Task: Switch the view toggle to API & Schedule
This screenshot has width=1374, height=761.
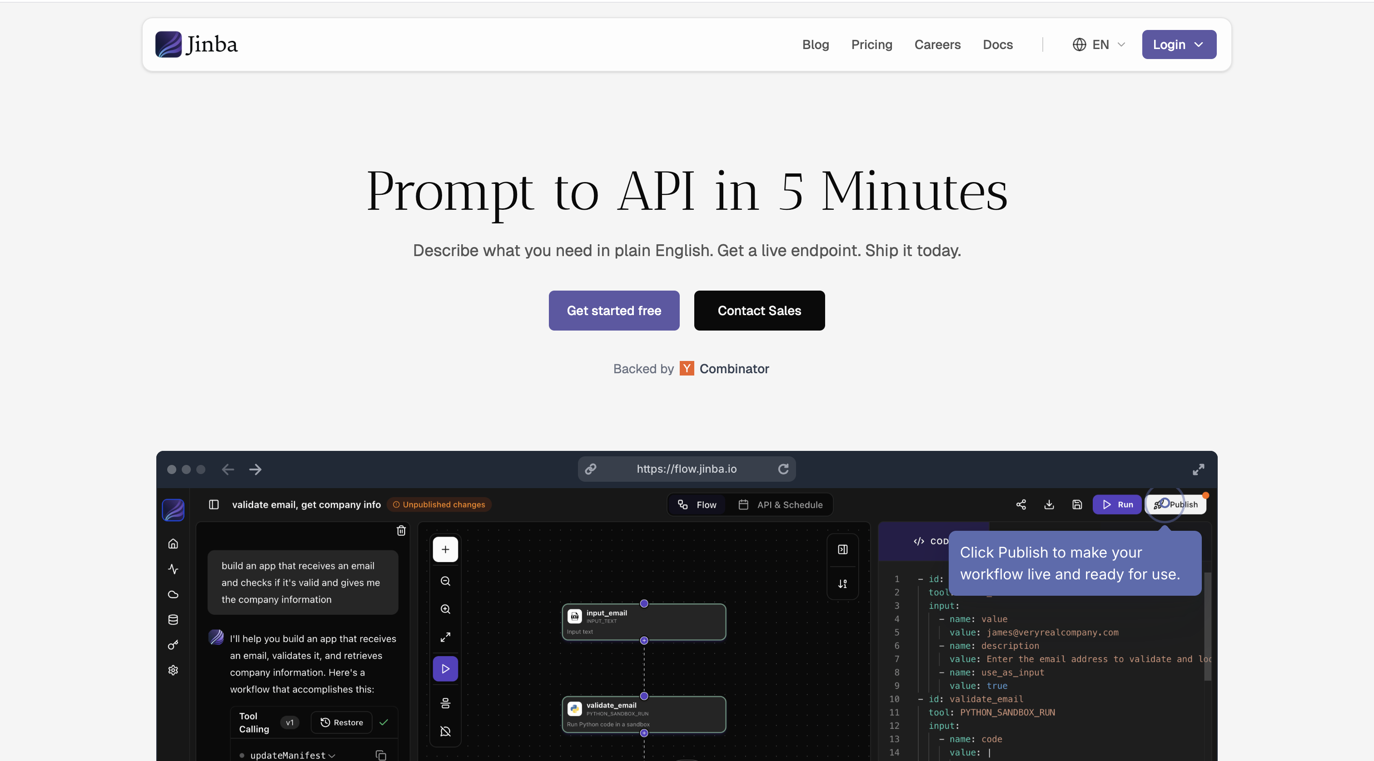Action: 782,504
